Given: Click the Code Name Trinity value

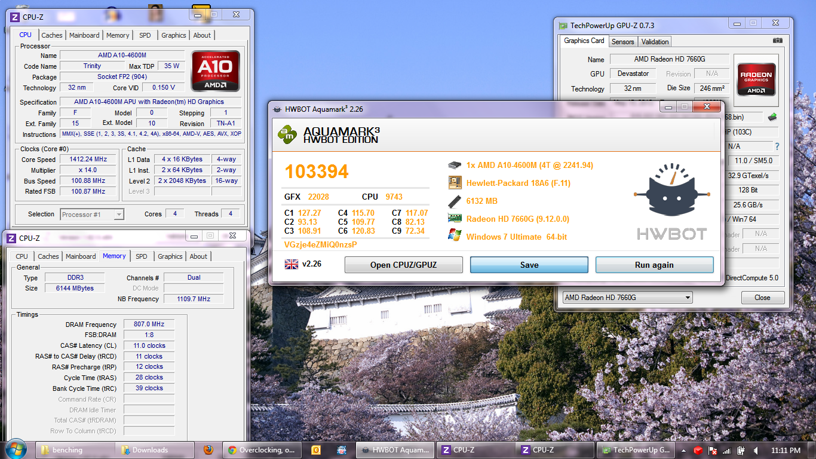Looking at the screenshot, I should [92, 66].
